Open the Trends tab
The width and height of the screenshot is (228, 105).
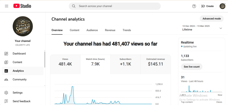point(127,30)
